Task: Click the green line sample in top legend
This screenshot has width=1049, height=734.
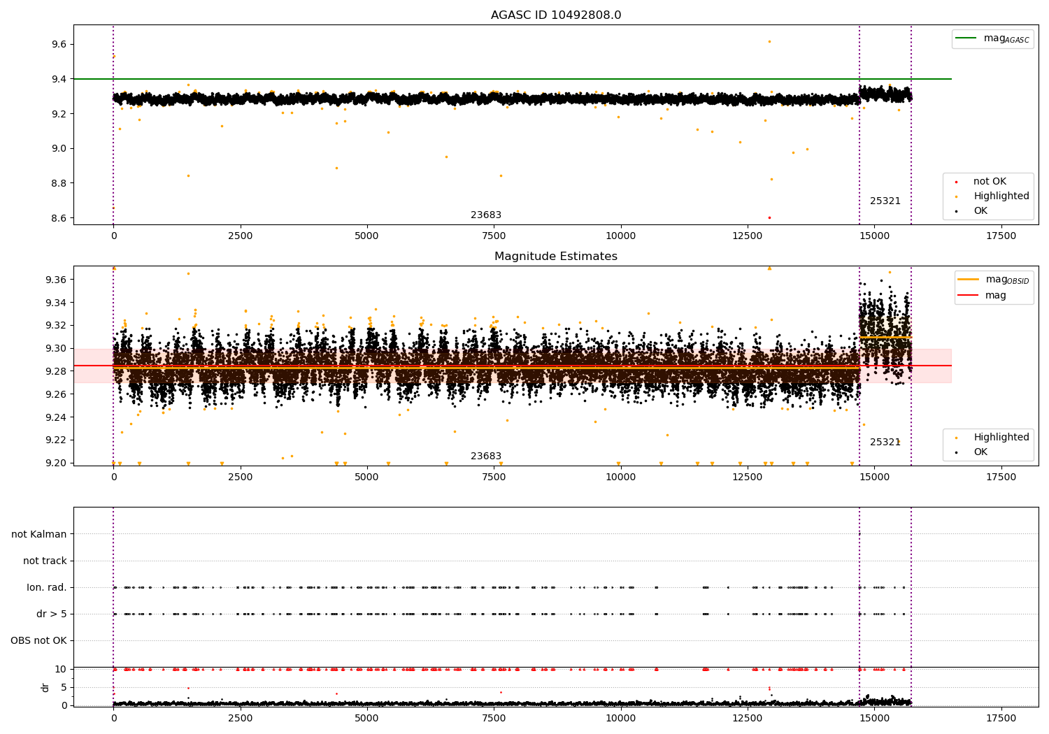Action: pyautogui.click(x=966, y=38)
